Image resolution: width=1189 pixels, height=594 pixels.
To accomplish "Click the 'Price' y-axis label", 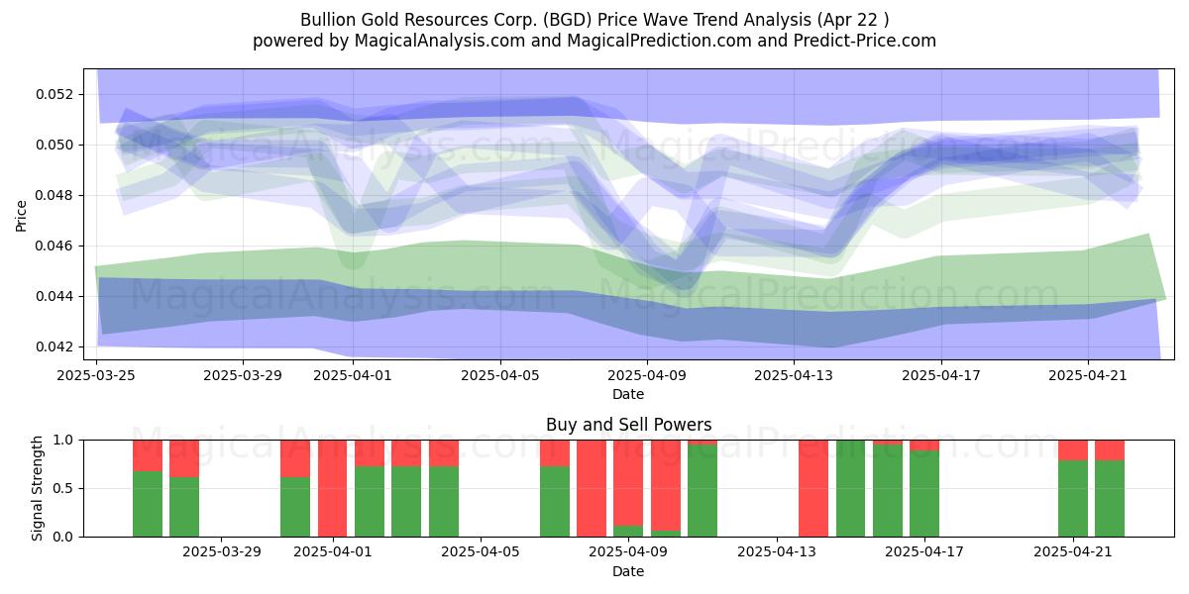I will [x=22, y=214].
